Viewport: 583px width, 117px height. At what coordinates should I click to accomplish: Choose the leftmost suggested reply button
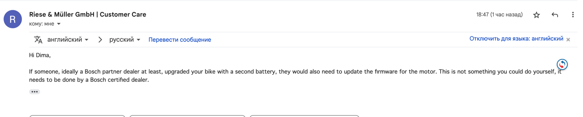pyautogui.click(x=77, y=116)
